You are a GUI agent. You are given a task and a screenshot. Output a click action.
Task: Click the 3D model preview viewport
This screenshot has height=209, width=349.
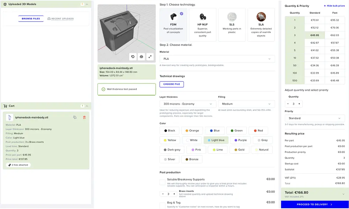coord(126,33)
